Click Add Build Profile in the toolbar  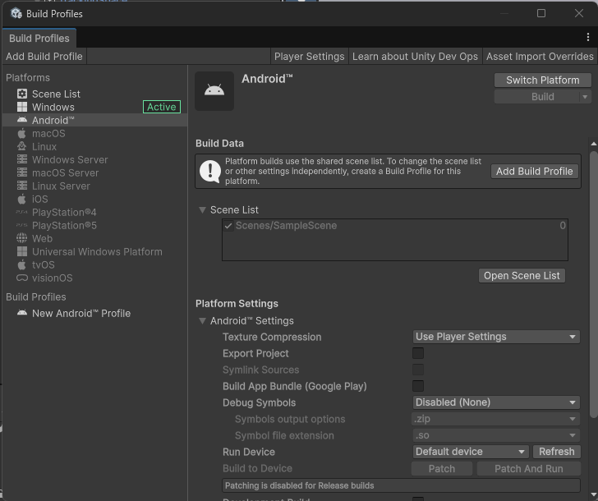coord(44,57)
